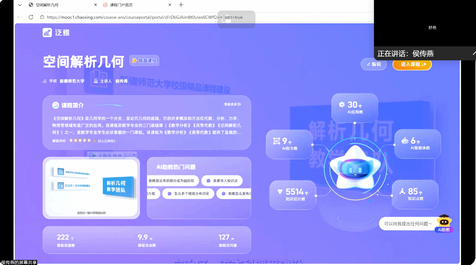Viewport: 476px width, 265px height.
Task: Open the AI助教 robot assistant
Action: coord(444,223)
